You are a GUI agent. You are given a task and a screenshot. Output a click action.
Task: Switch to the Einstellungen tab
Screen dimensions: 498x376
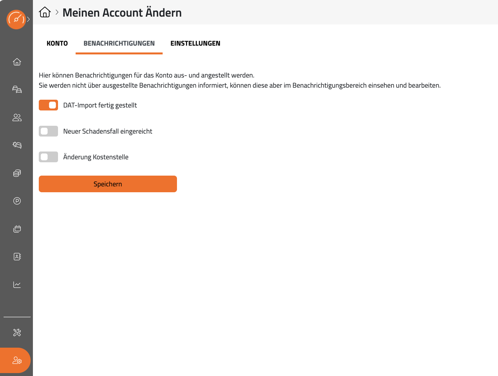pos(195,43)
